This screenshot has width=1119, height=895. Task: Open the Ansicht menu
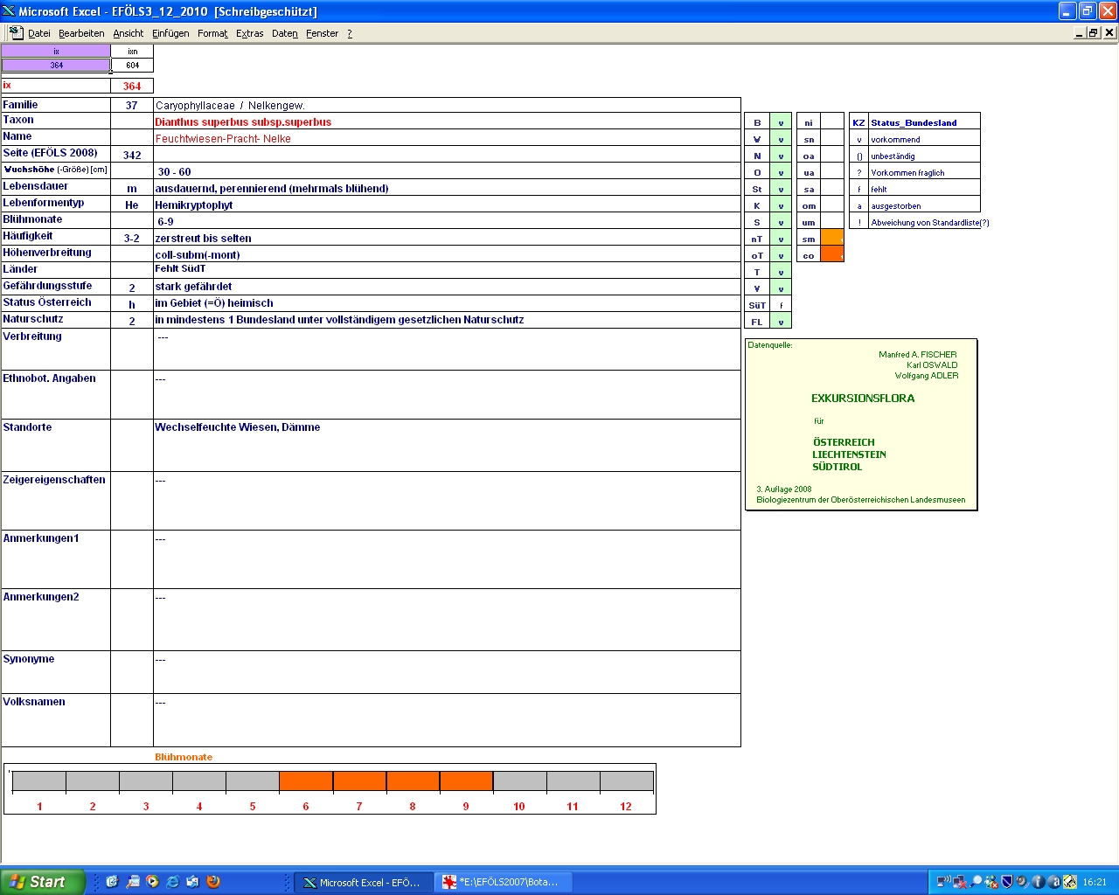pos(128,33)
